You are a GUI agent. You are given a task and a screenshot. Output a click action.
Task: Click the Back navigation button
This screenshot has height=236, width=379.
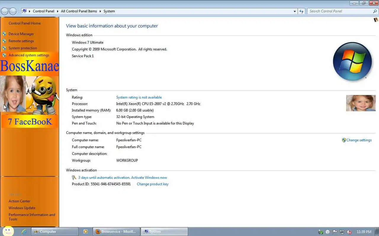(5, 11)
